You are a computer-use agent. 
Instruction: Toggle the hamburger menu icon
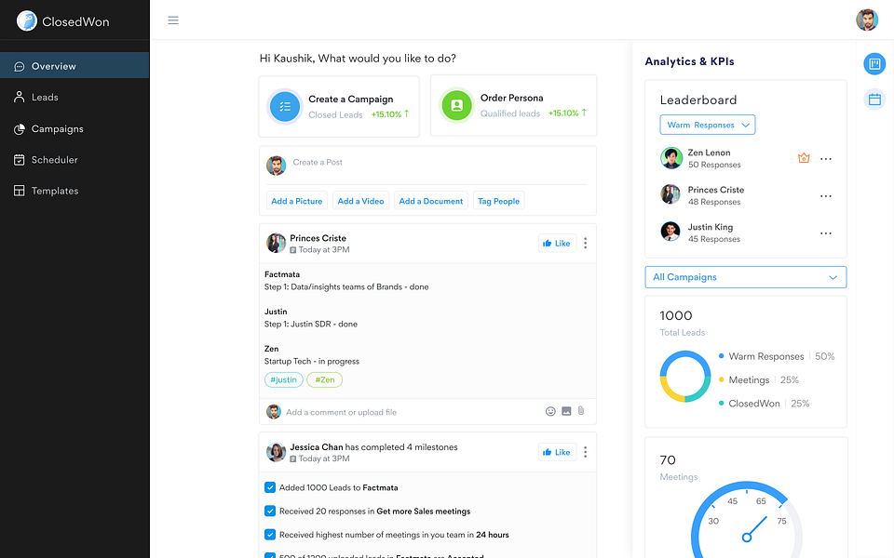tap(173, 20)
